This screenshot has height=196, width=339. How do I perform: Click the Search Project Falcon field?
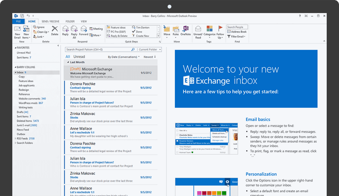pyautogui.click(x=97, y=49)
